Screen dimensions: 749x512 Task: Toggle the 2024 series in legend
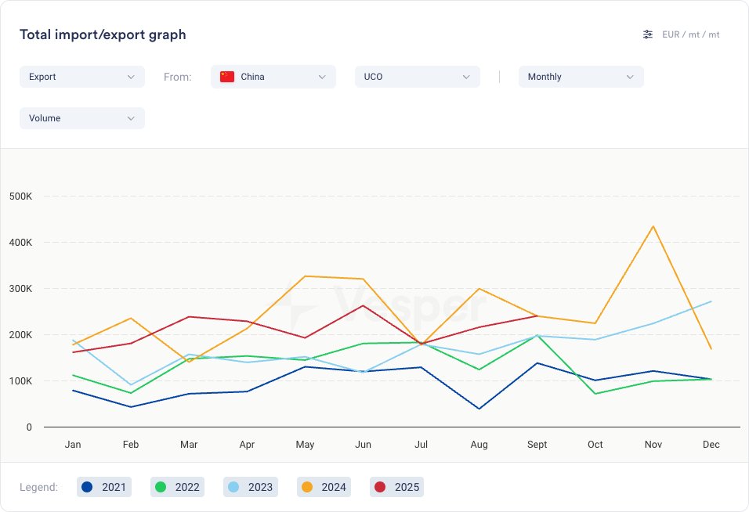[x=324, y=487]
